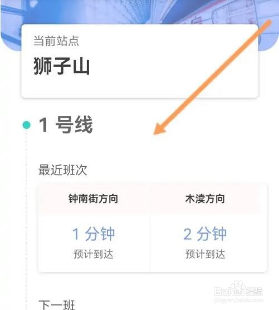Click the Baidu 经验 watermark text
Image resolution: width=279 pixels, height=310 pixels.
point(254,292)
